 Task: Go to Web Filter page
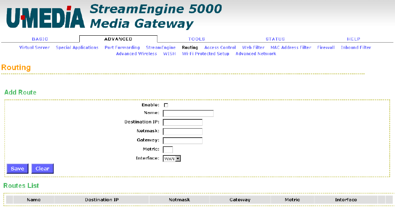[253, 47]
